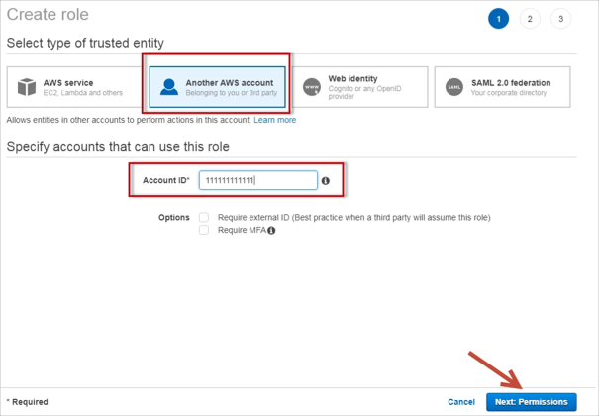Pick 'SAML 2.0 federation' entity title

[x=511, y=82]
